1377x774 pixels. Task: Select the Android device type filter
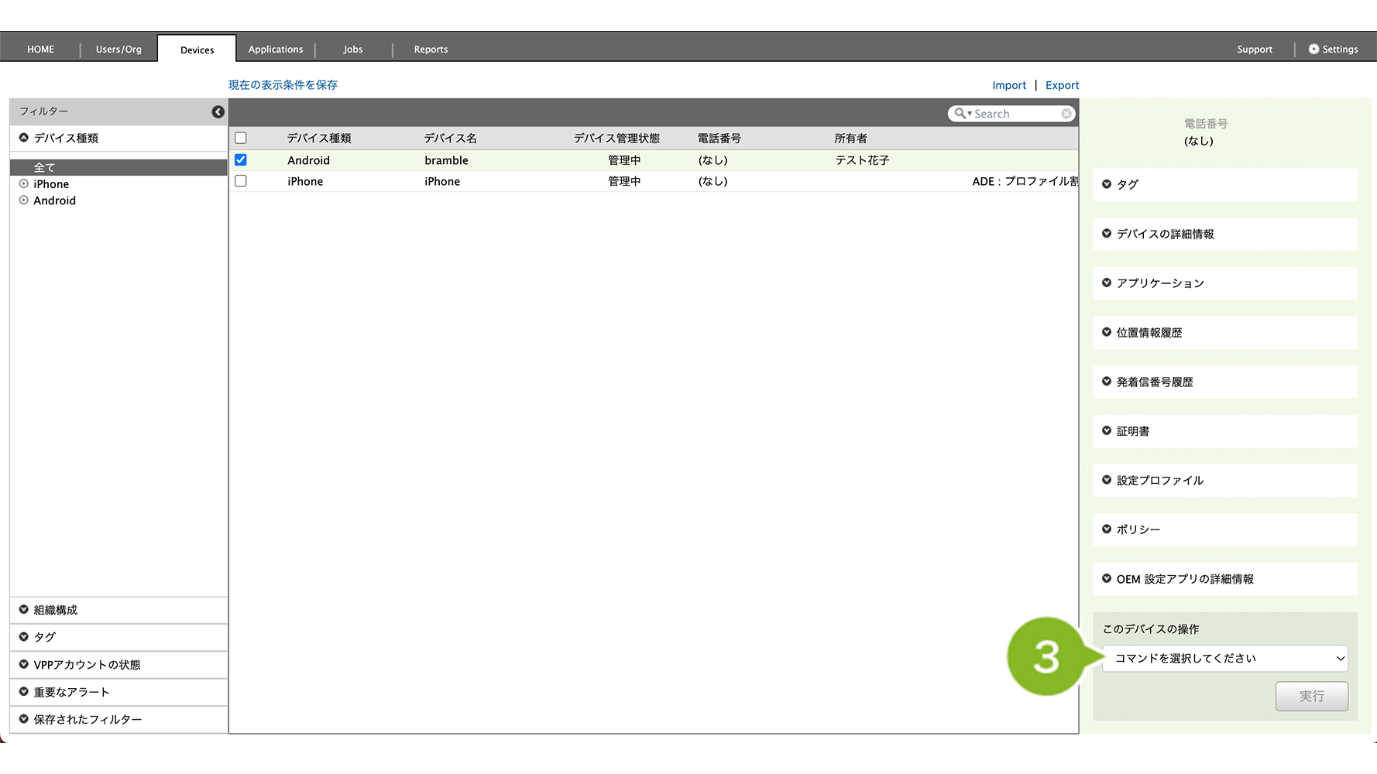tap(54, 200)
